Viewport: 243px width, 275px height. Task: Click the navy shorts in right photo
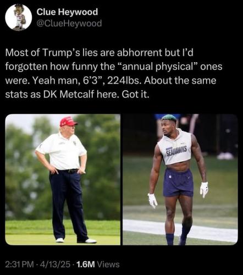click(x=178, y=183)
